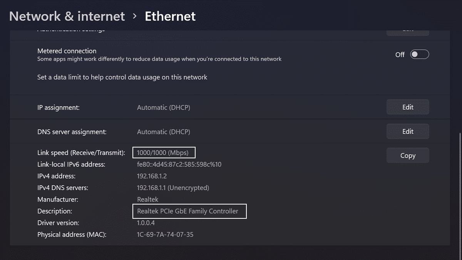
Task: Click the link-local IPv6 address value
Action: [x=179, y=164]
